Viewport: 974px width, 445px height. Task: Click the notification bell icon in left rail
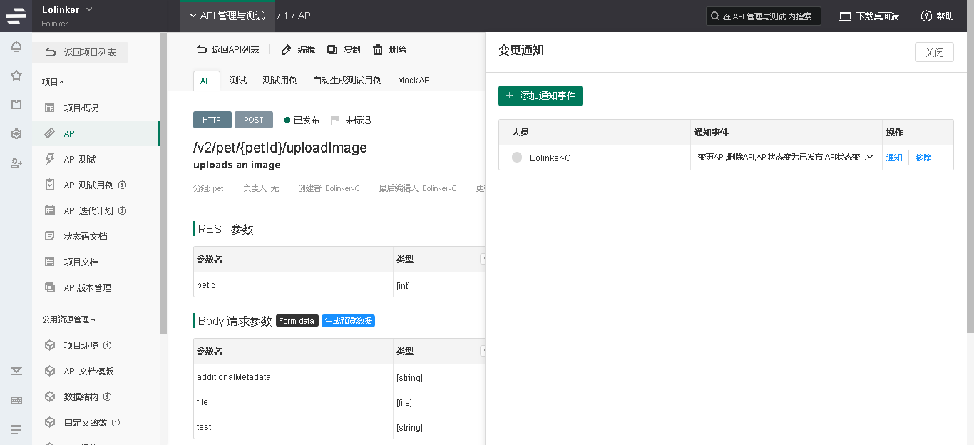16,47
